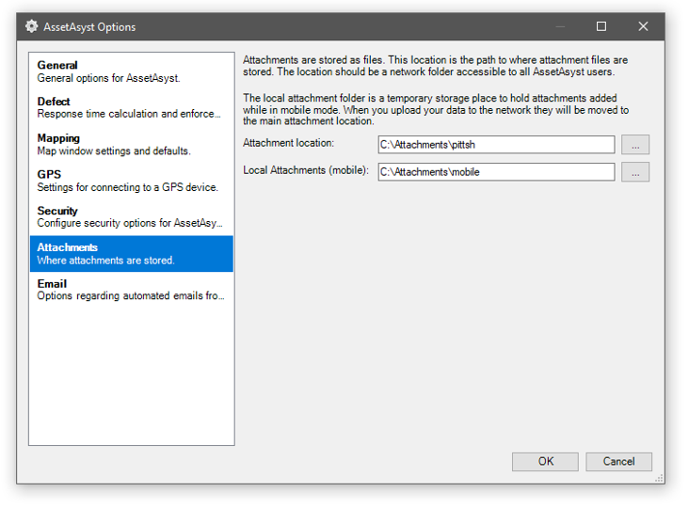Select the Defect settings category
The height and width of the screenshot is (508, 689).
click(131, 108)
